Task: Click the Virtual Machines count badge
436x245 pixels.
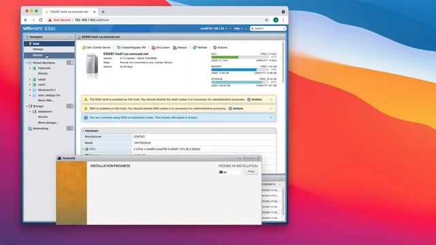Action: [69, 63]
